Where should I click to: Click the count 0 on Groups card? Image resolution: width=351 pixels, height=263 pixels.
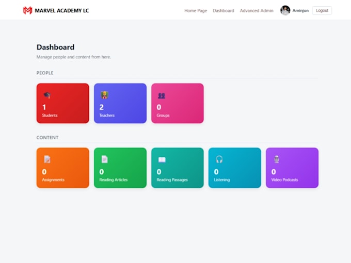pyautogui.click(x=159, y=107)
